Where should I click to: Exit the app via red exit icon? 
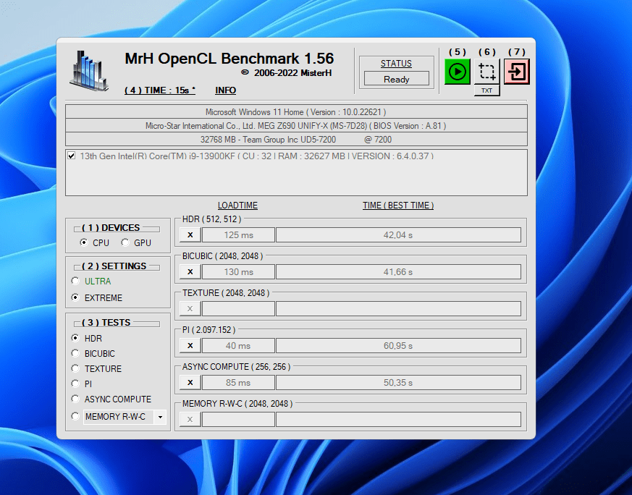point(517,72)
